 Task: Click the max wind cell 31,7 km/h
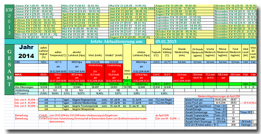95,75
